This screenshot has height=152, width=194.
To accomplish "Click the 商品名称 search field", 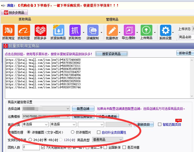I will [x=186, y=37].
